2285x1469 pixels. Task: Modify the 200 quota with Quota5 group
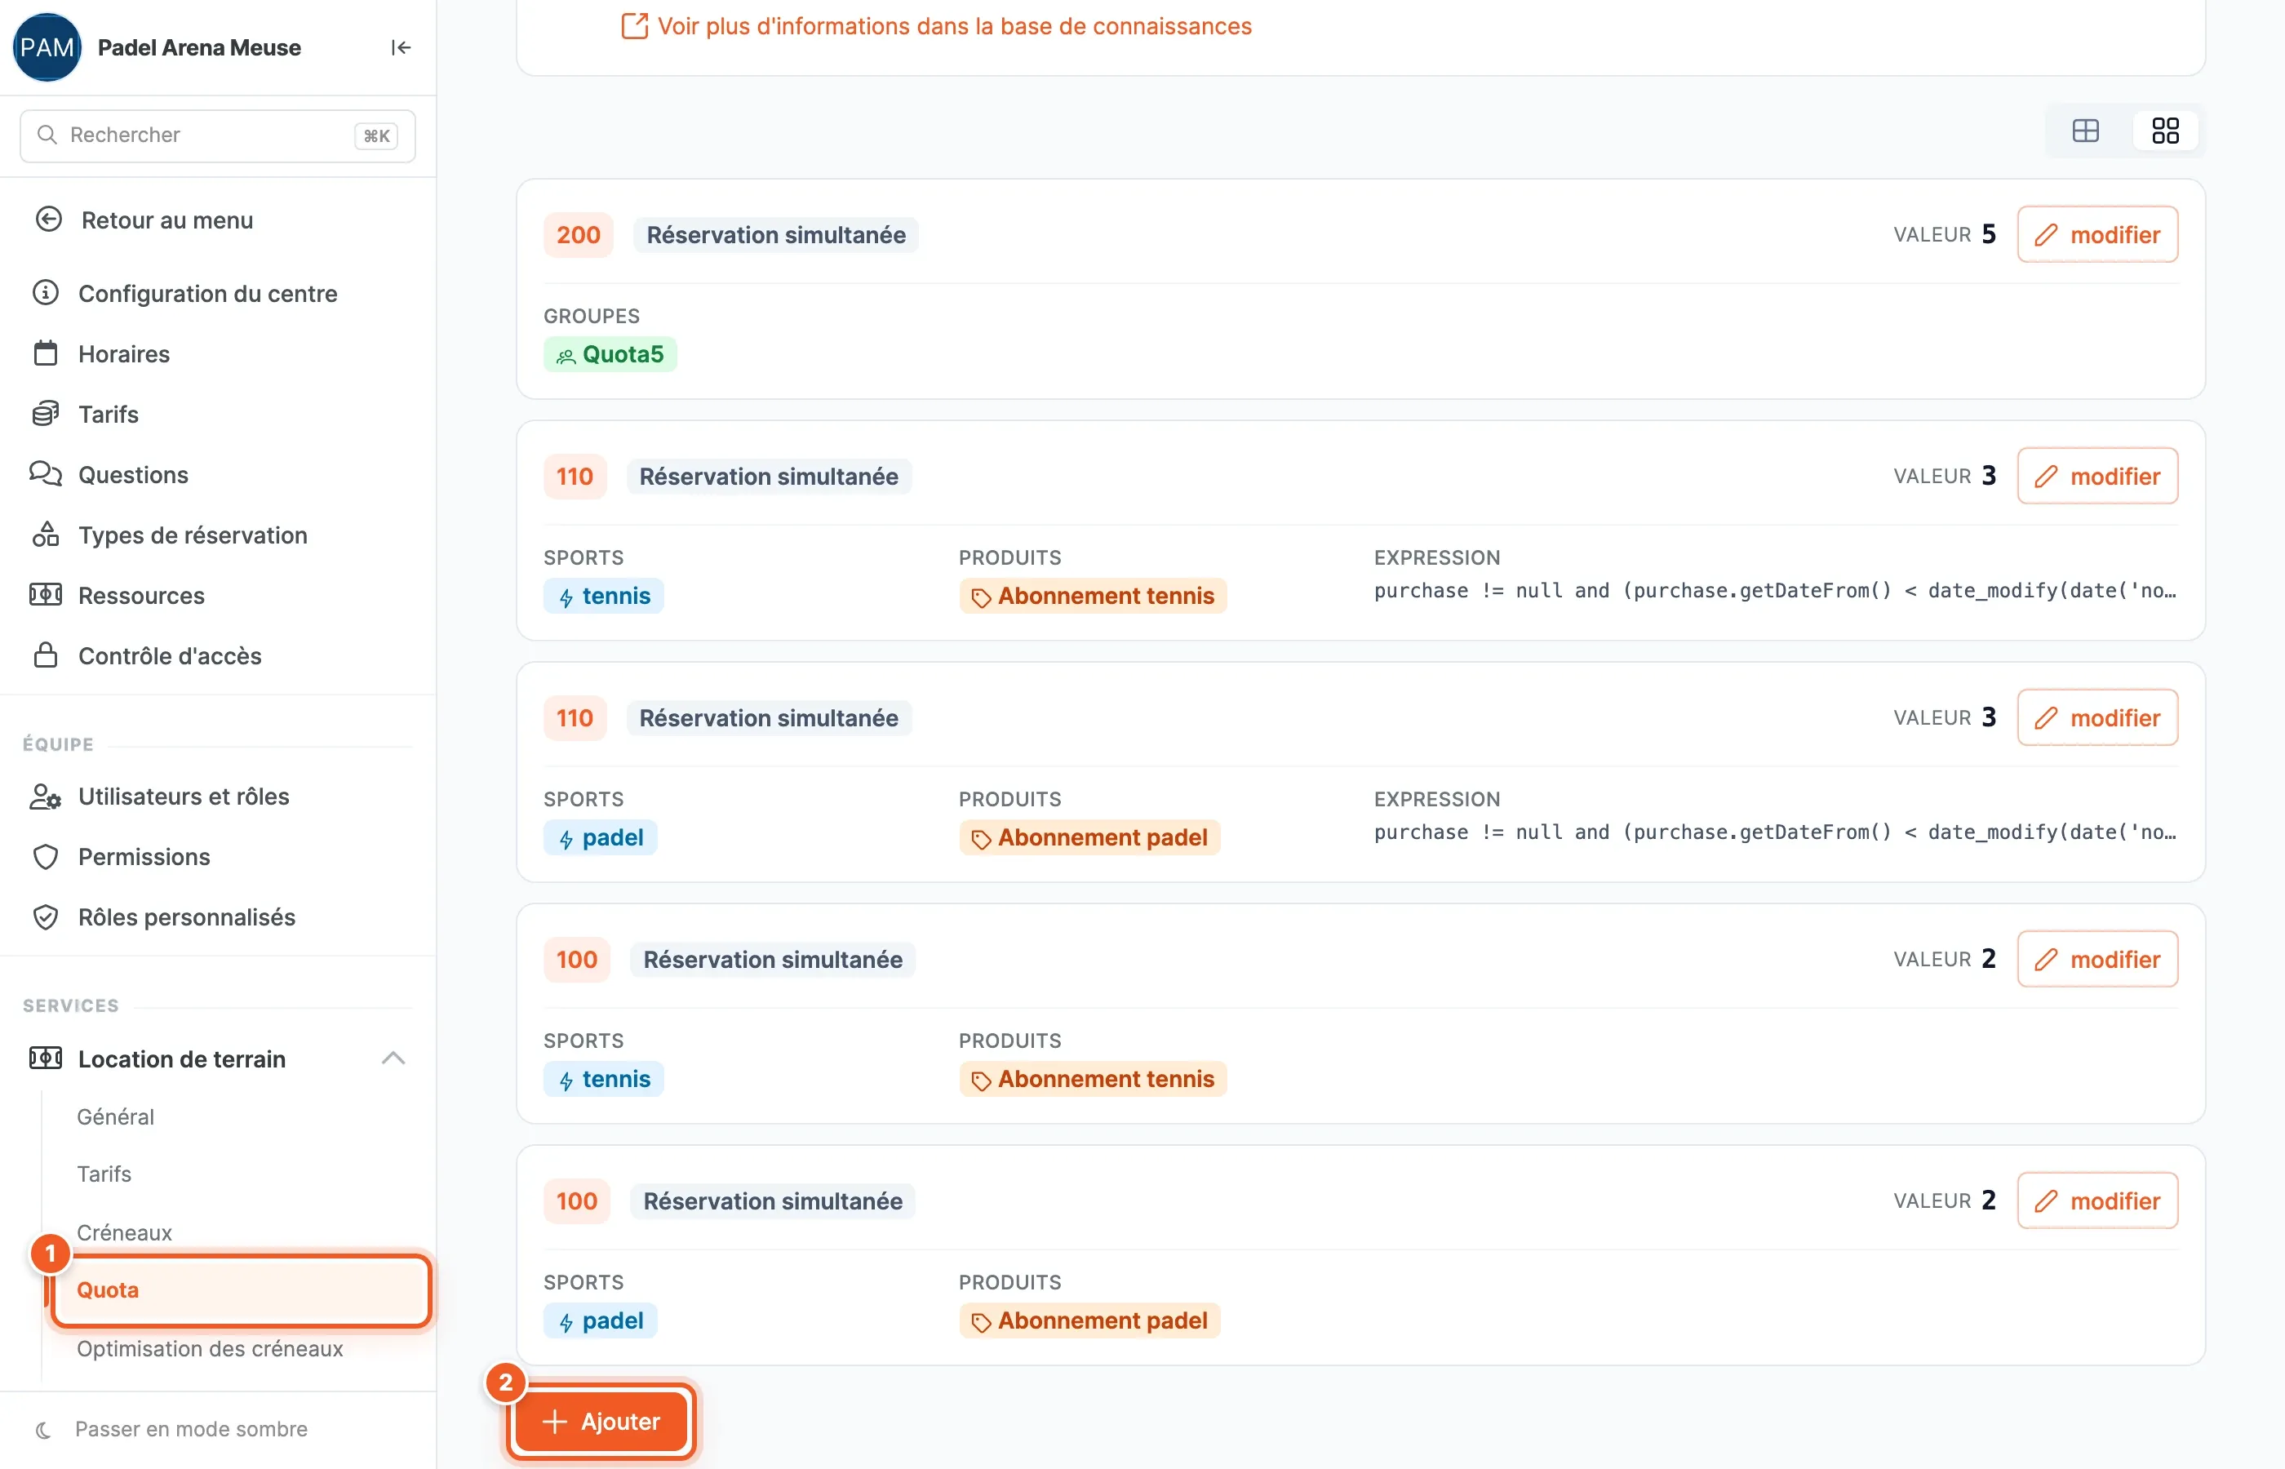coord(2097,235)
